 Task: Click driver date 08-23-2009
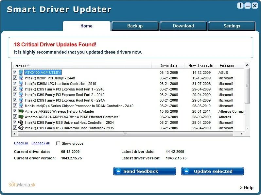click(169, 117)
